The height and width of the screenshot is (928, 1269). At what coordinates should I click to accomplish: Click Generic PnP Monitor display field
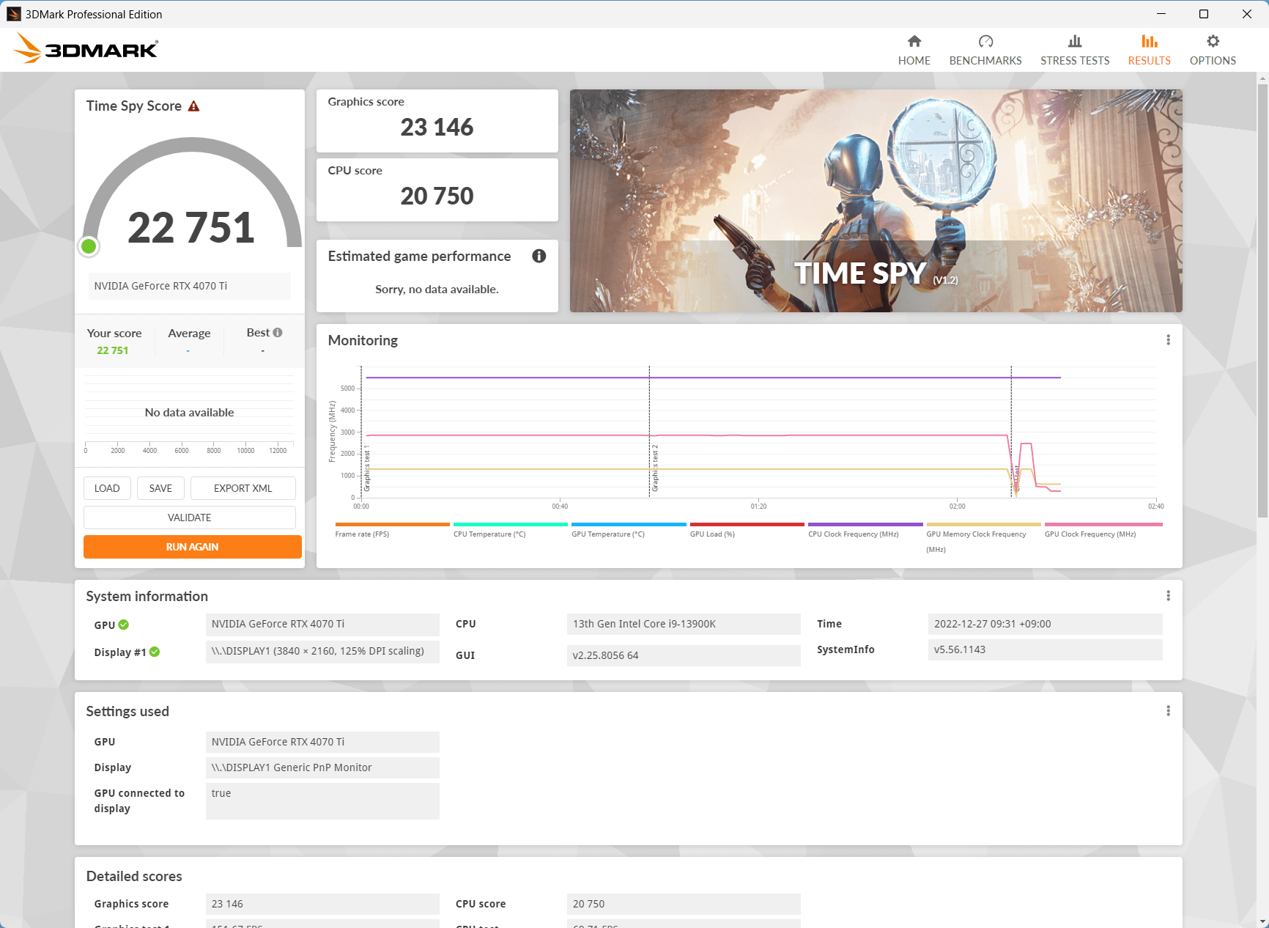[x=322, y=767]
